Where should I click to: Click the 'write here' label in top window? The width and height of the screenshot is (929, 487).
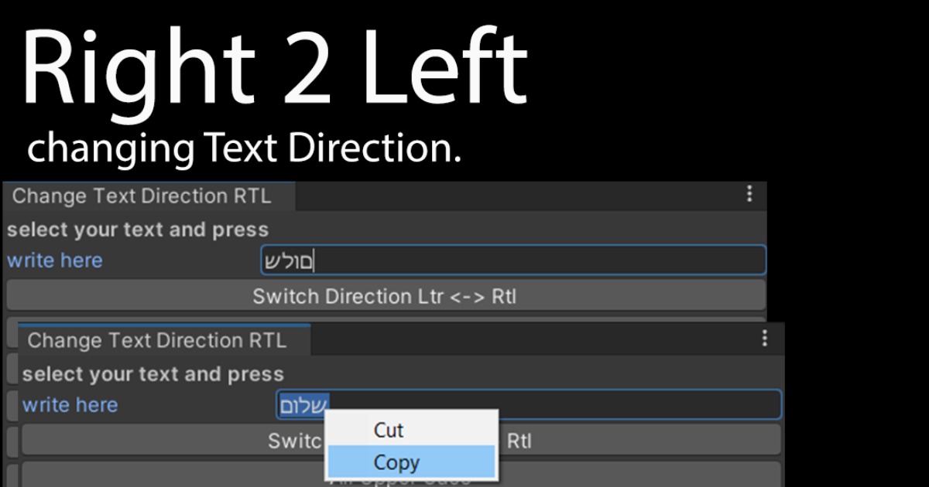coord(54,260)
